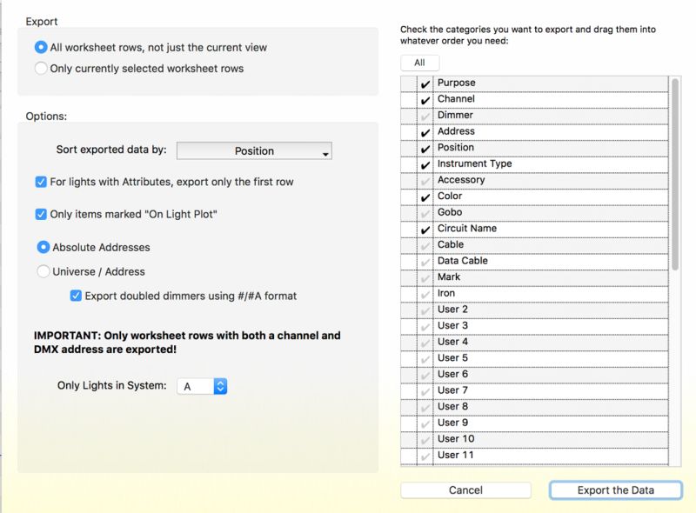Screen dimensions: 696x513
Task: Toggle Export doubled dimmers #/#A format
Action: pos(76,296)
